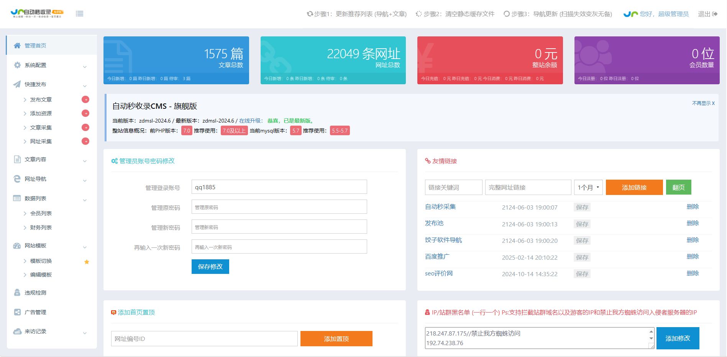
Task: Expand the 文章内容 chevron
Action: [x=85, y=161]
